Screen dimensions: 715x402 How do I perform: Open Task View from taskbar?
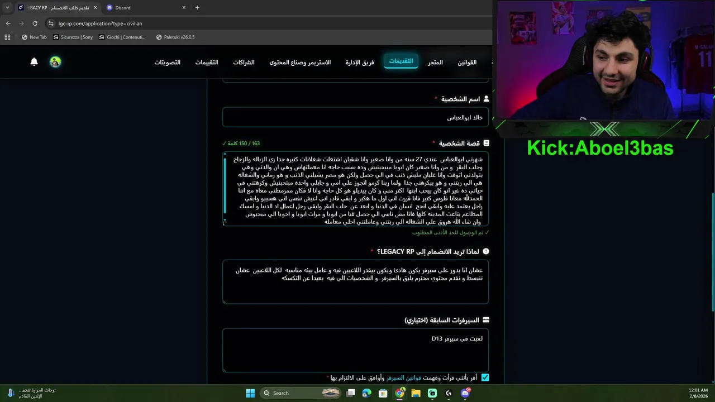pyautogui.click(x=351, y=393)
